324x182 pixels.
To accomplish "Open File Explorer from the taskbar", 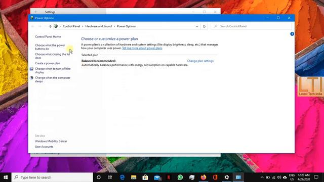I will click(134, 177).
